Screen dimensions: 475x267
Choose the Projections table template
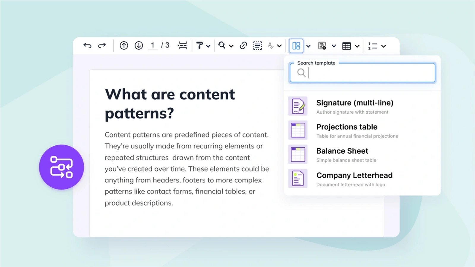(x=362, y=130)
